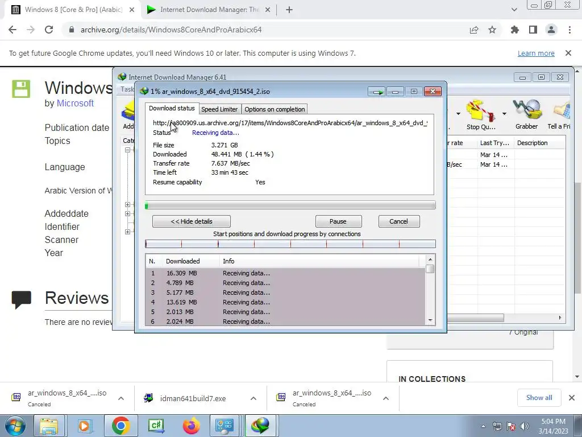
Task: Click the Grabber icon in IDM toolbar
Action: pyautogui.click(x=527, y=114)
